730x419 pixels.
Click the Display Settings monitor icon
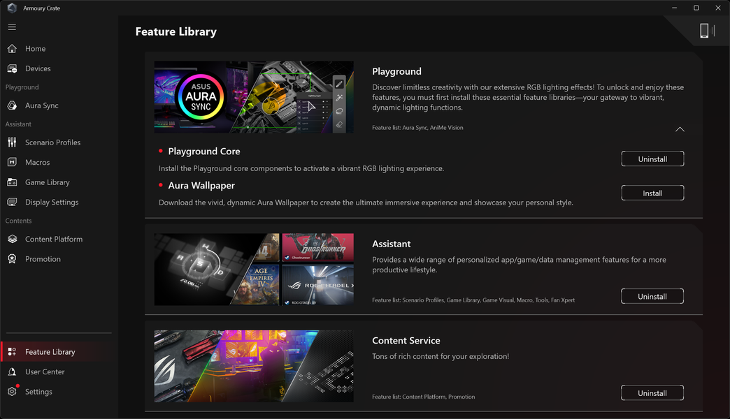[x=12, y=203]
